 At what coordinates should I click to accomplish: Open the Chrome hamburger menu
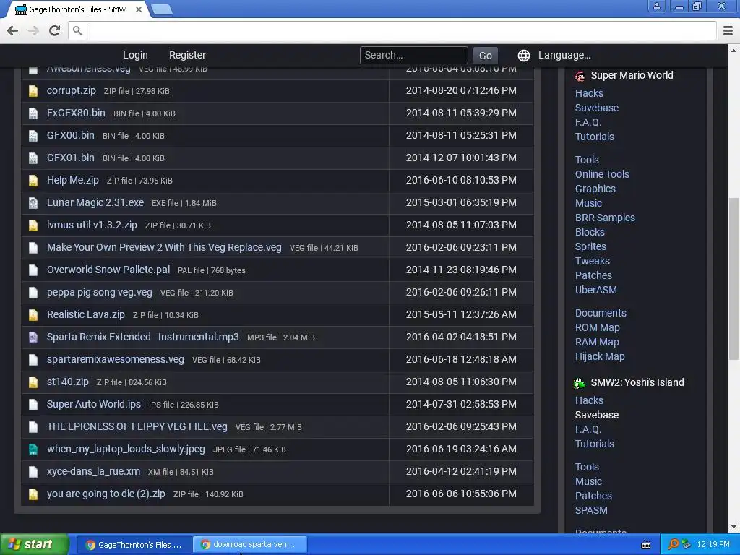click(x=728, y=30)
